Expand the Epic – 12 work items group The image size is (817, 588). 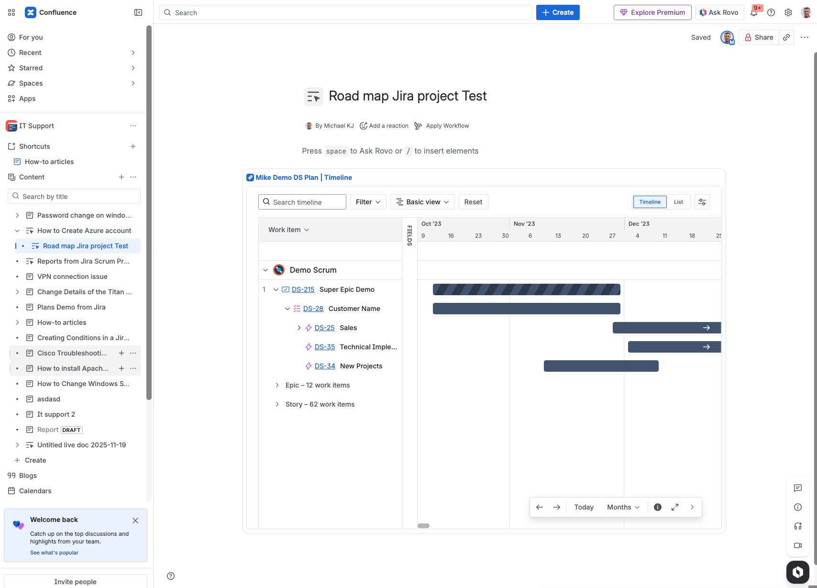(277, 385)
